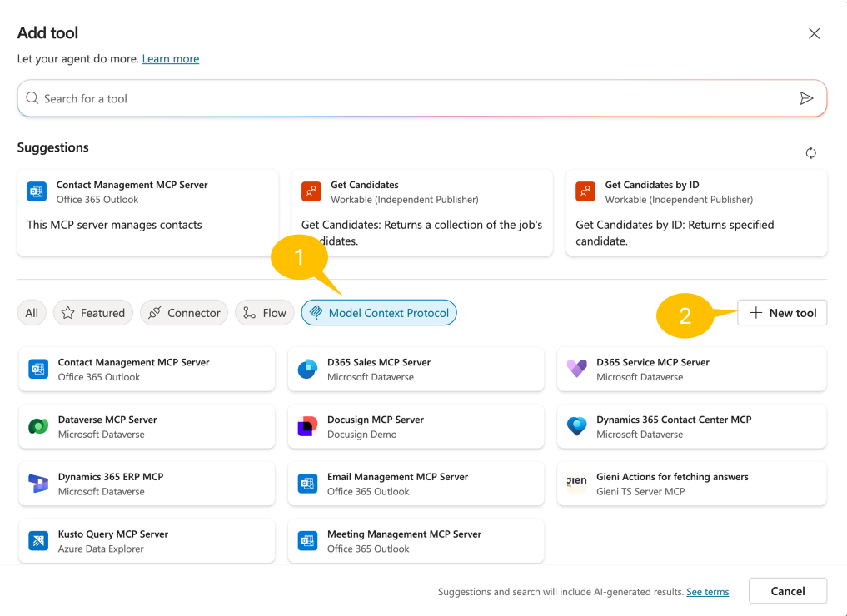Select Dynamics 365 ERP MCP name
Viewport: 847px width, 616px height.
tap(111, 477)
